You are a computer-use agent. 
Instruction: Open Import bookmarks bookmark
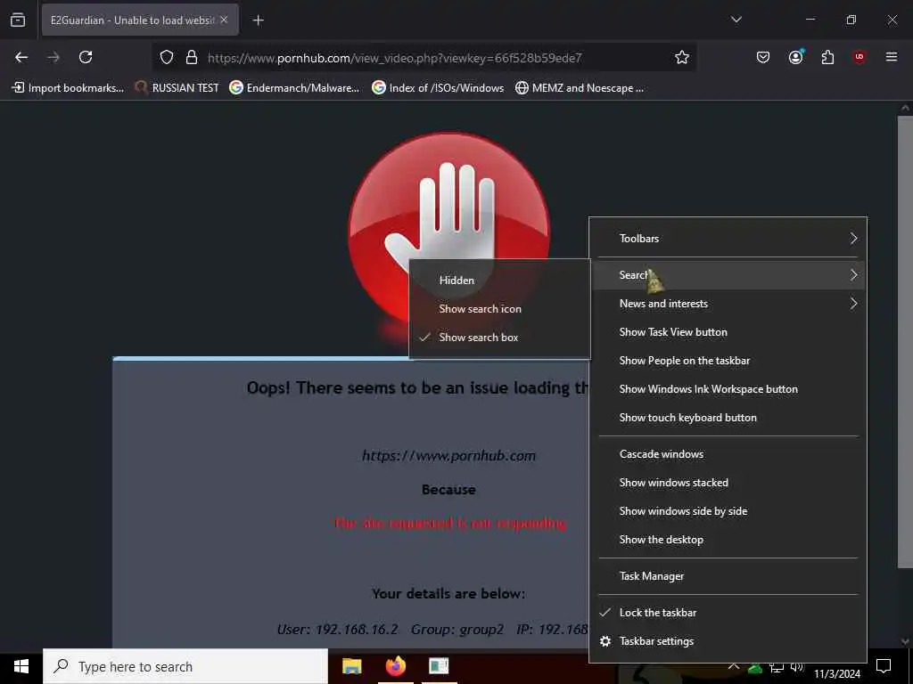point(68,88)
